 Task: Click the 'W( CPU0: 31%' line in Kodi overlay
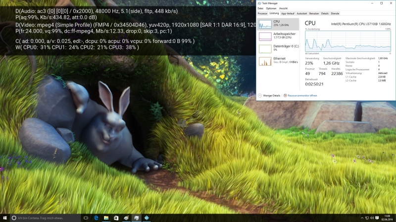tap(77, 47)
